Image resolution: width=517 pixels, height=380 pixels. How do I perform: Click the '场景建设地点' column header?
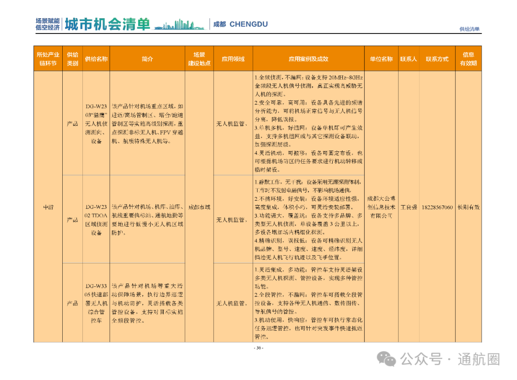click(x=199, y=59)
